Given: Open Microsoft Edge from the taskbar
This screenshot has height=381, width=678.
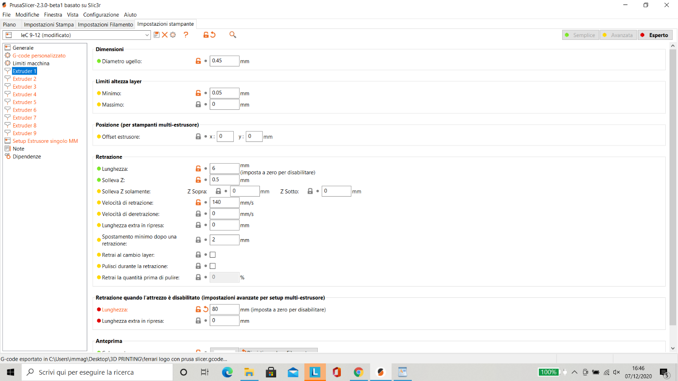Looking at the screenshot, I should 227,372.
